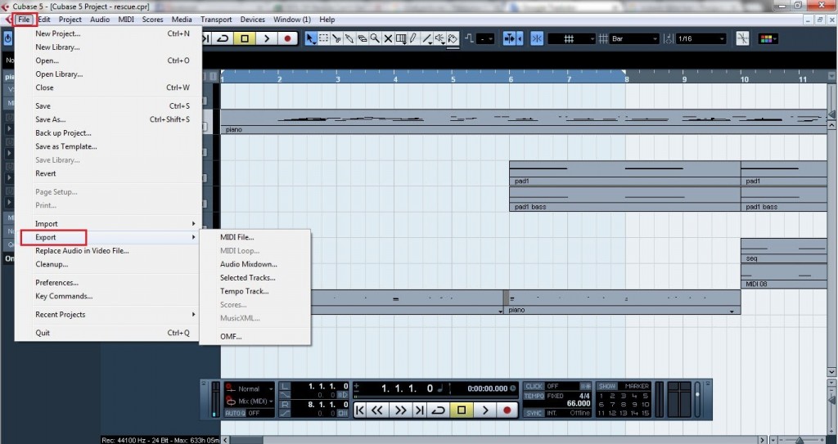The width and height of the screenshot is (838, 444).
Task: Choose Audio Mixdown... from Export submenu
Action: coord(249,264)
